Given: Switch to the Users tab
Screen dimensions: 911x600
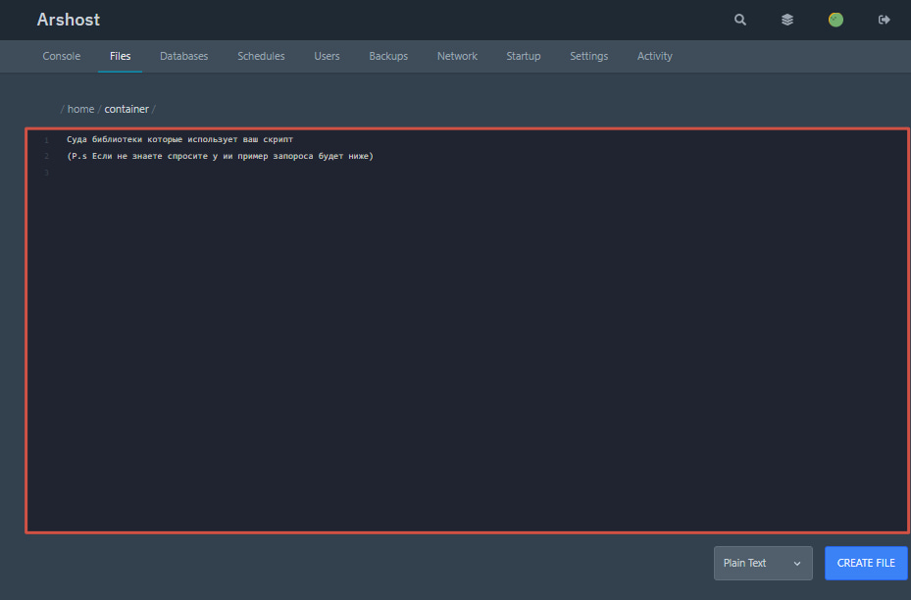Looking at the screenshot, I should coord(327,56).
